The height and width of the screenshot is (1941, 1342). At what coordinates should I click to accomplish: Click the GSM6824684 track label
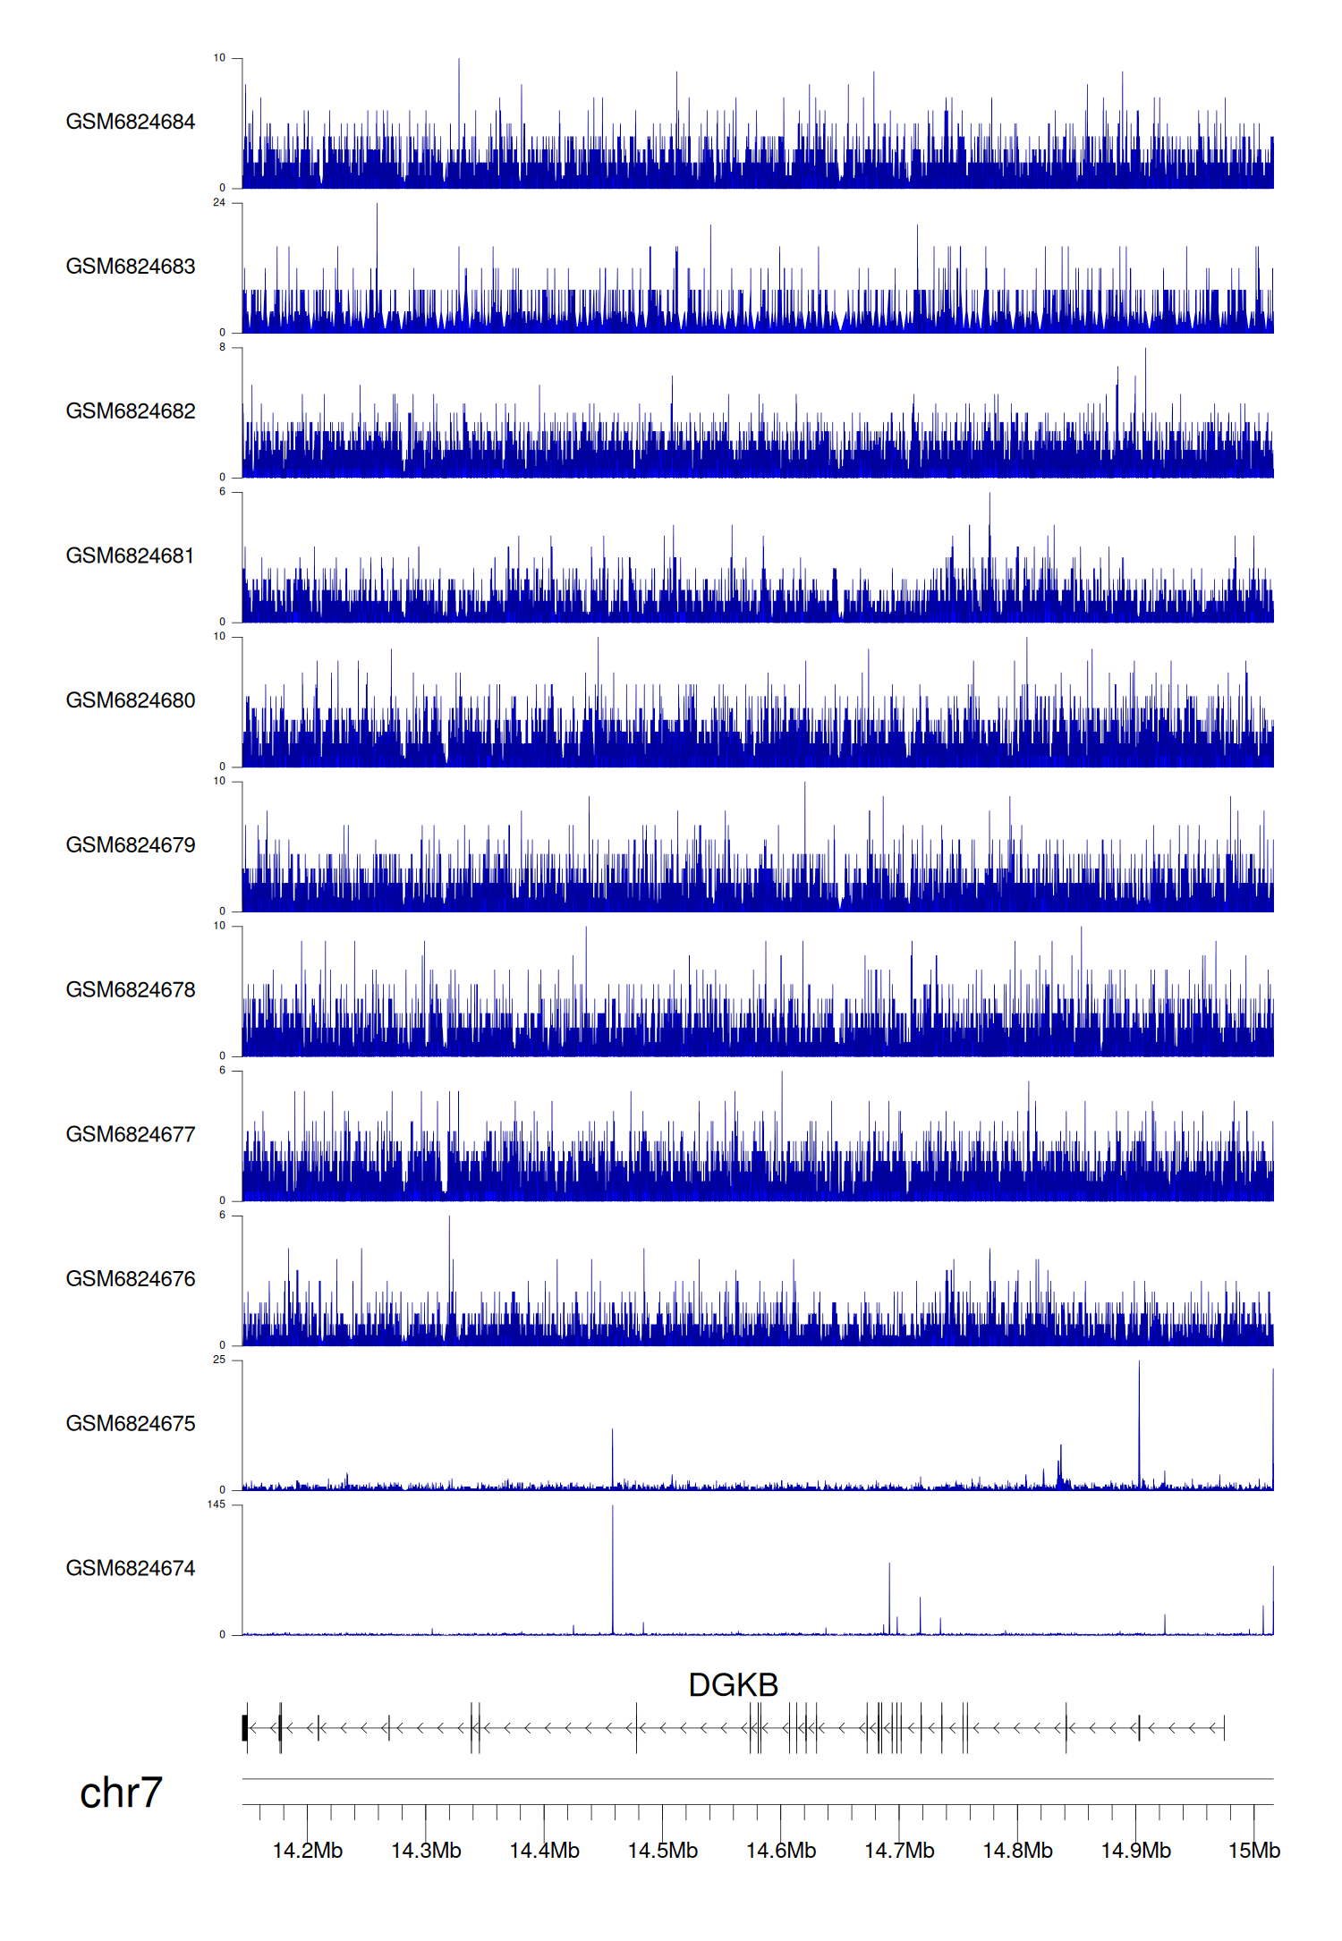(x=130, y=122)
